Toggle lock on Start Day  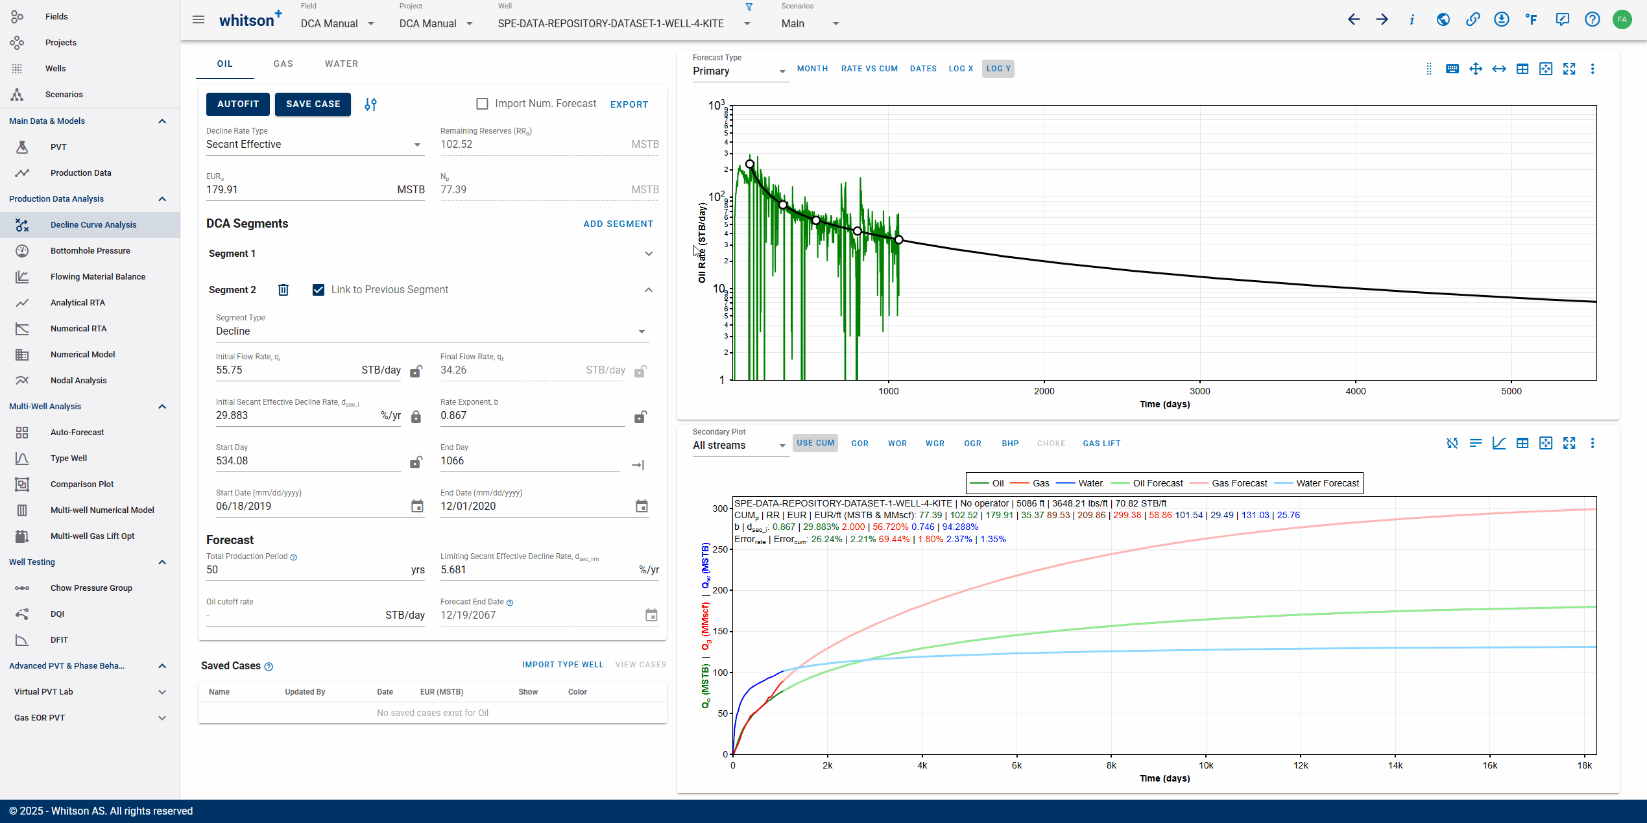(x=416, y=462)
